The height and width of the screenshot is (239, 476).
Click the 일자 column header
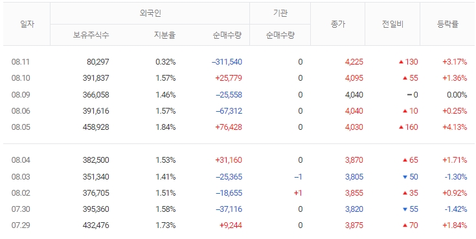coord(27,24)
